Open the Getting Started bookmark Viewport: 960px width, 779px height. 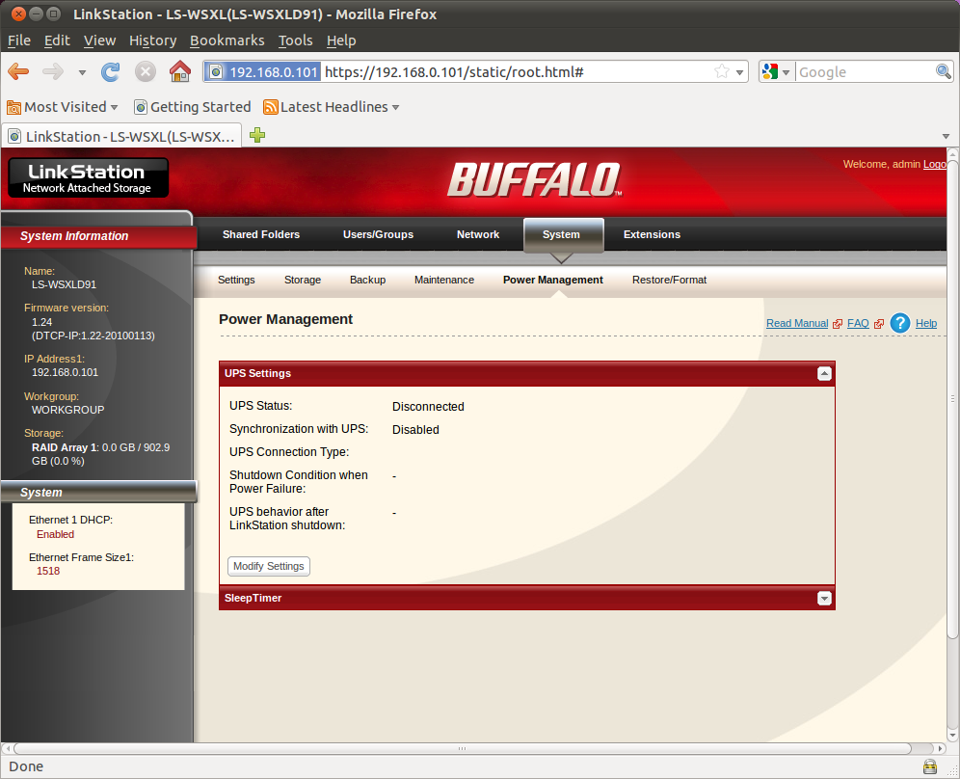coord(193,107)
